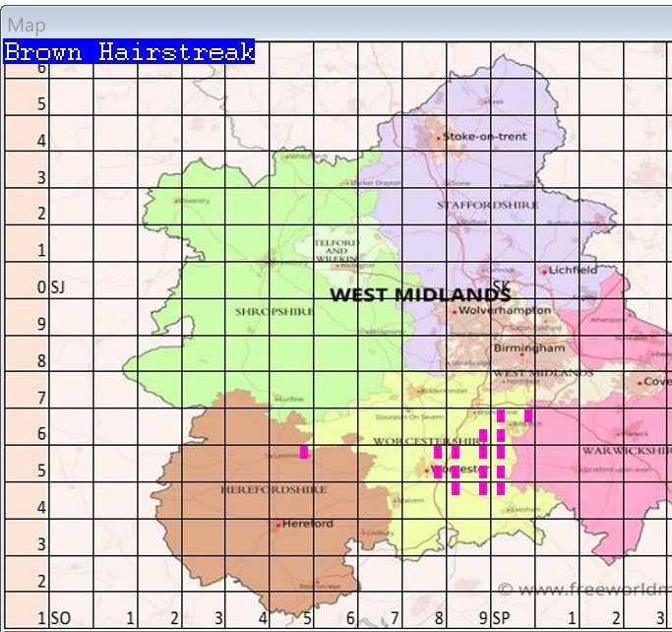Image resolution: width=672 pixels, height=632 pixels.
Task: Click the Brown Hairstreak species label
Action: pyautogui.click(x=129, y=52)
